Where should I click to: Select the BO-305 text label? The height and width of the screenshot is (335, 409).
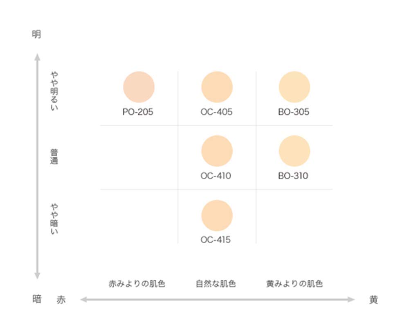[x=294, y=112]
